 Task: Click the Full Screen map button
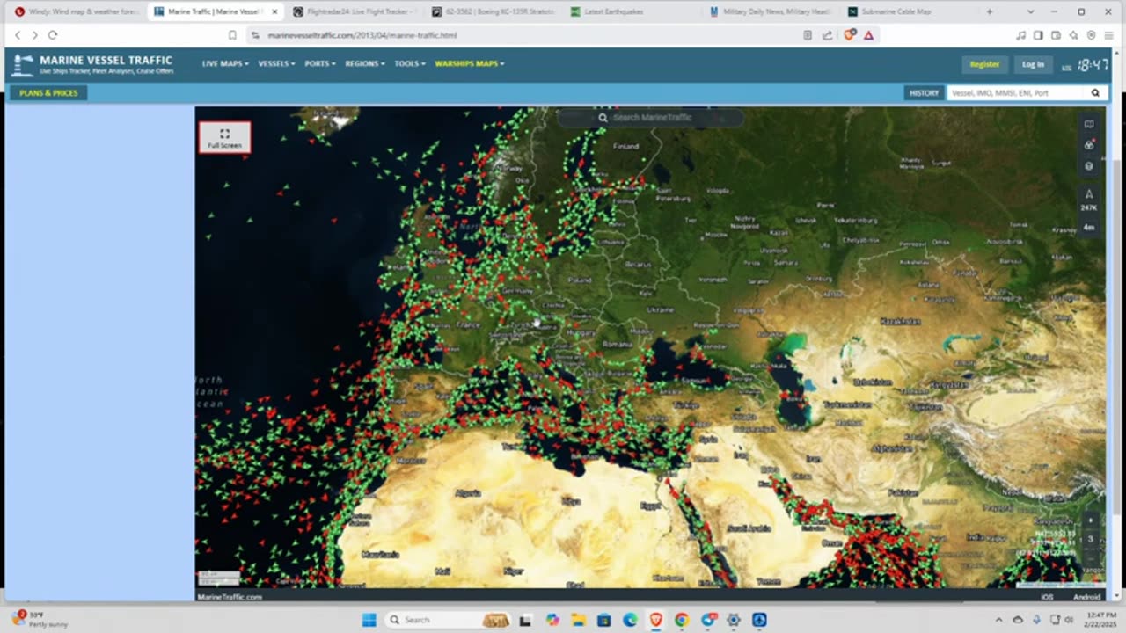(224, 138)
